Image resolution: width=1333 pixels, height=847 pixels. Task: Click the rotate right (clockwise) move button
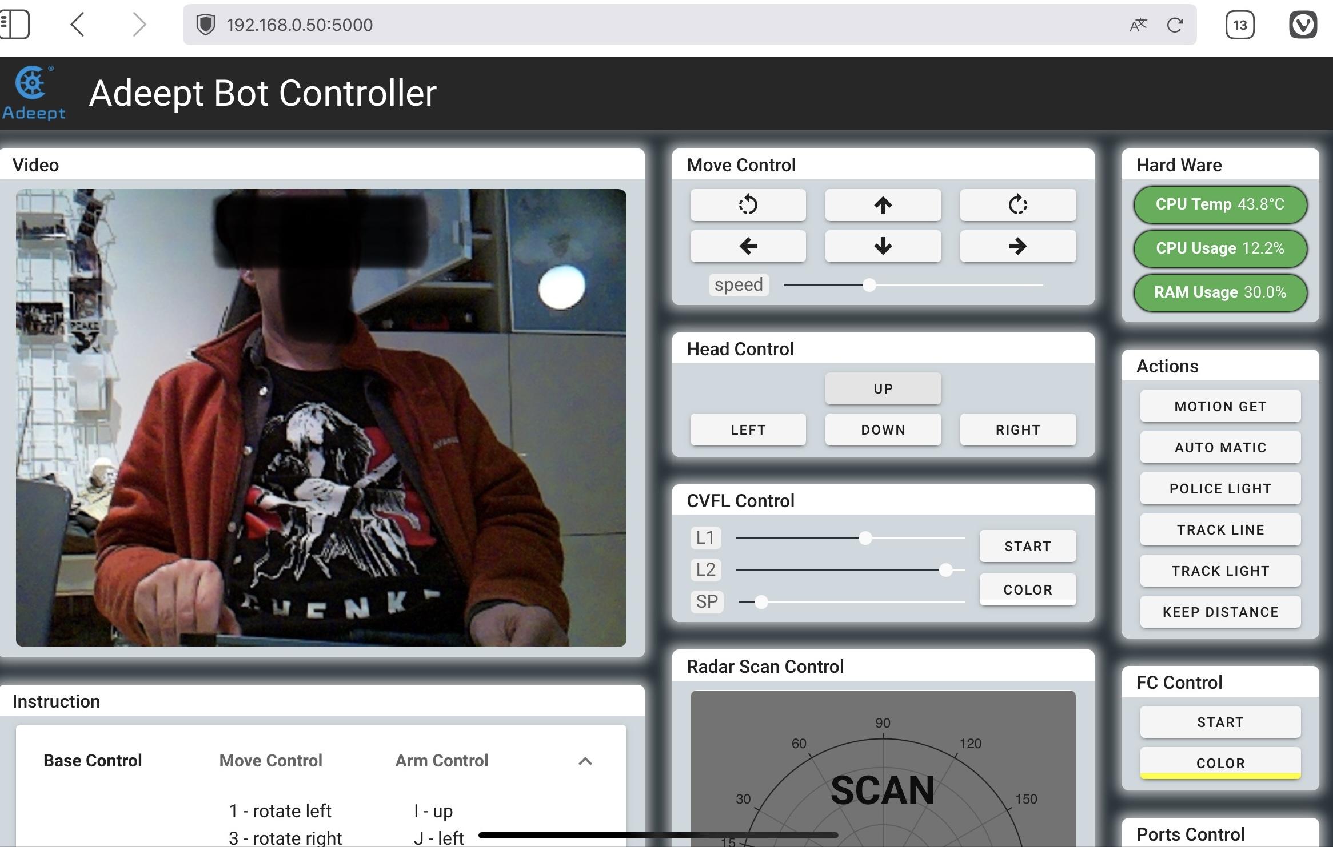click(x=1017, y=204)
